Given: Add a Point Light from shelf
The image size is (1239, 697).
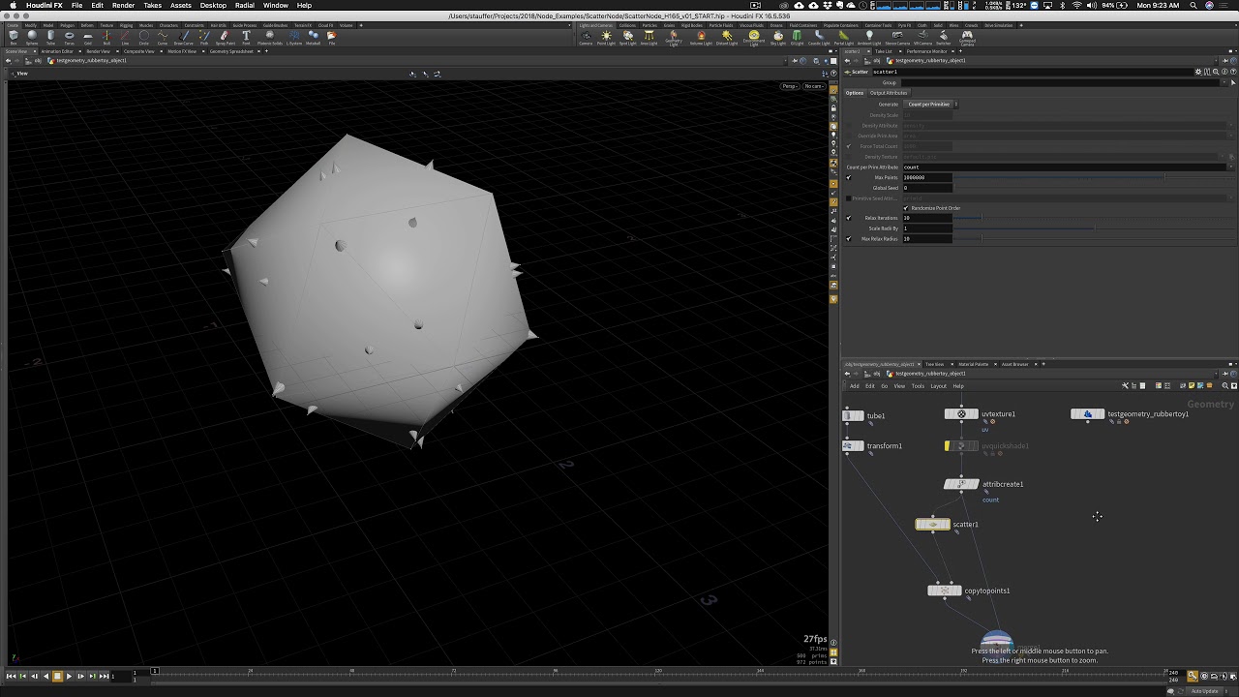Looking at the screenshot, I should tap(606, 37).
